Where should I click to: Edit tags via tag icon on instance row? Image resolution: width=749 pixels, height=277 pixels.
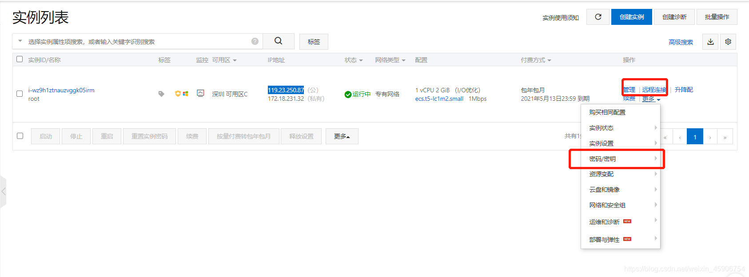(x=161, y=94)
